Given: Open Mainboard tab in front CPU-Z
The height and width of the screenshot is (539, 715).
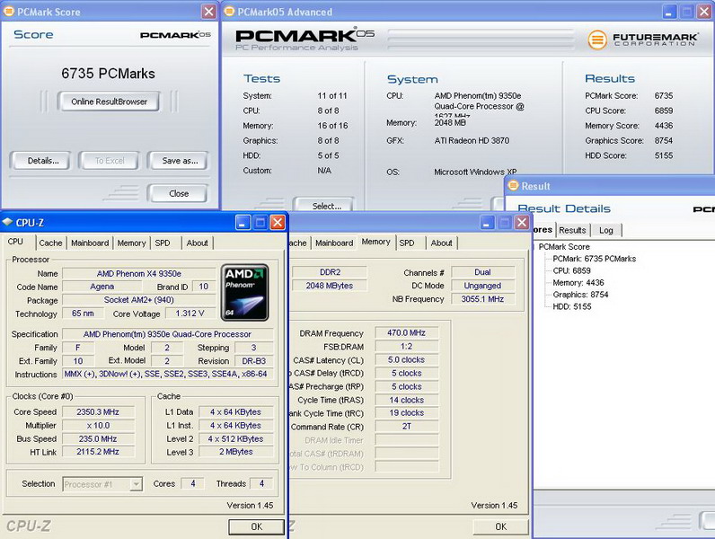Looking at the screenshot, I should click(90, 243).
